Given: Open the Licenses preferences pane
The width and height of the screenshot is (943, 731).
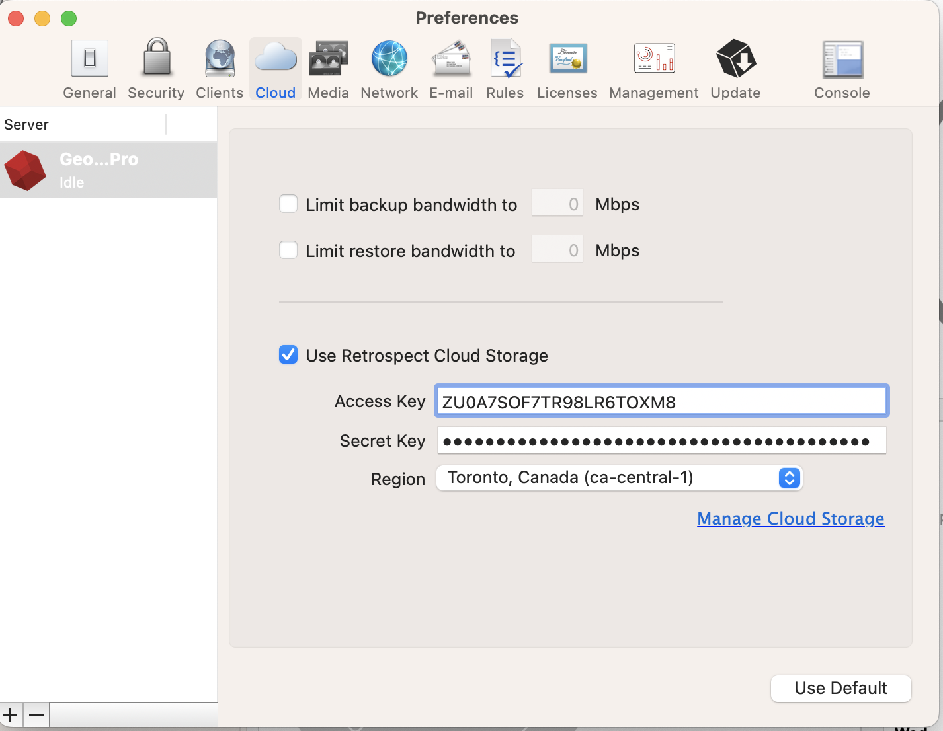Looking at the screenshot, I should [x=567, y=69].
